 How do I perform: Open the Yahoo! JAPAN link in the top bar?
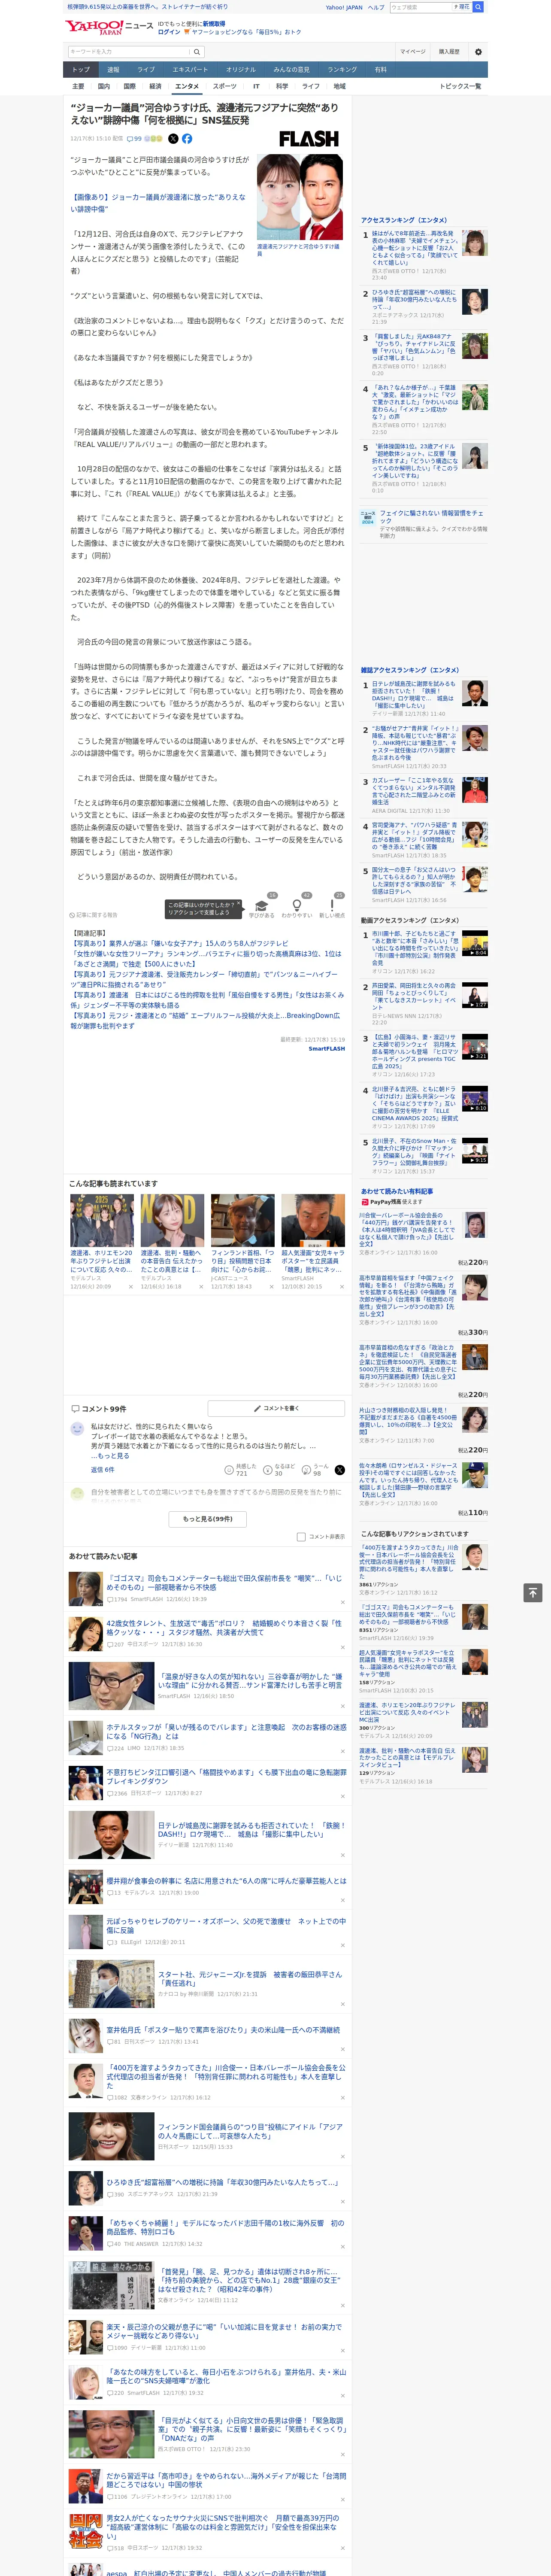tap(344, 7)
